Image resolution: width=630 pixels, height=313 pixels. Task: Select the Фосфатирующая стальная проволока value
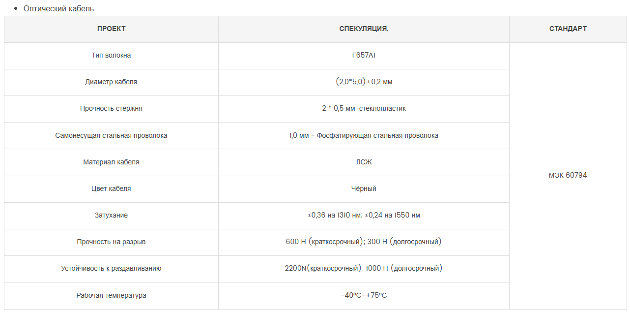[x=377, y=135]
